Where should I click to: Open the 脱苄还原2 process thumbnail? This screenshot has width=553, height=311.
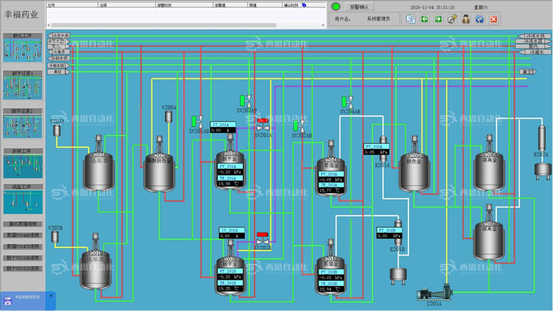coord(23,126)
